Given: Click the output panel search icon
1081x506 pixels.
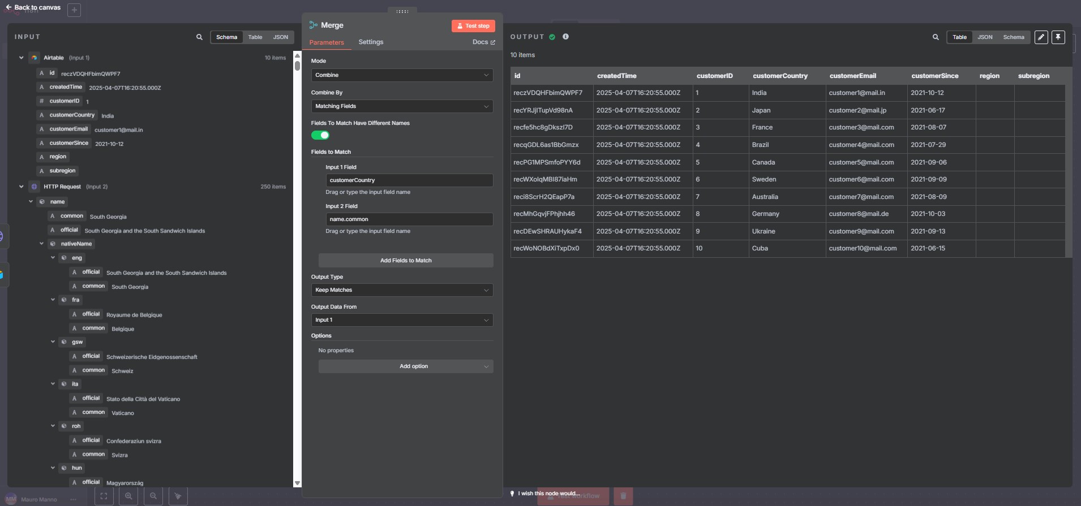Looking at the screenshot, I should coord(936,37).
